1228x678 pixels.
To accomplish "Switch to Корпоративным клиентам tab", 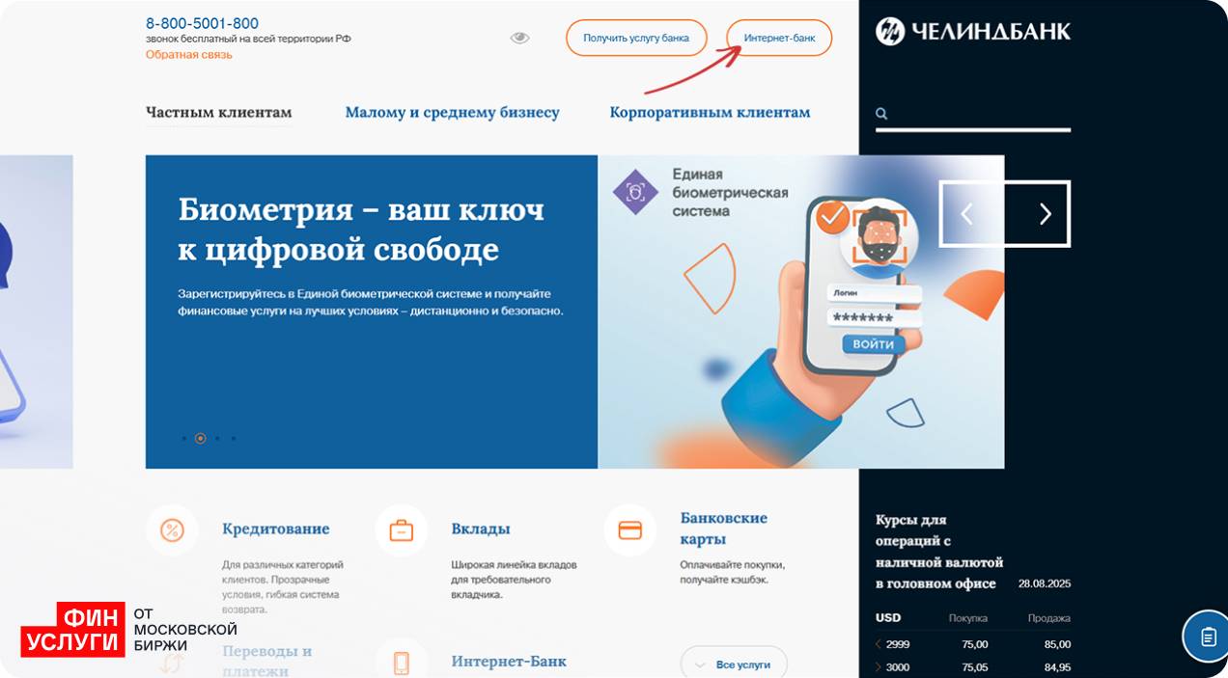I will pyautogui.click(x=710, y=113).
